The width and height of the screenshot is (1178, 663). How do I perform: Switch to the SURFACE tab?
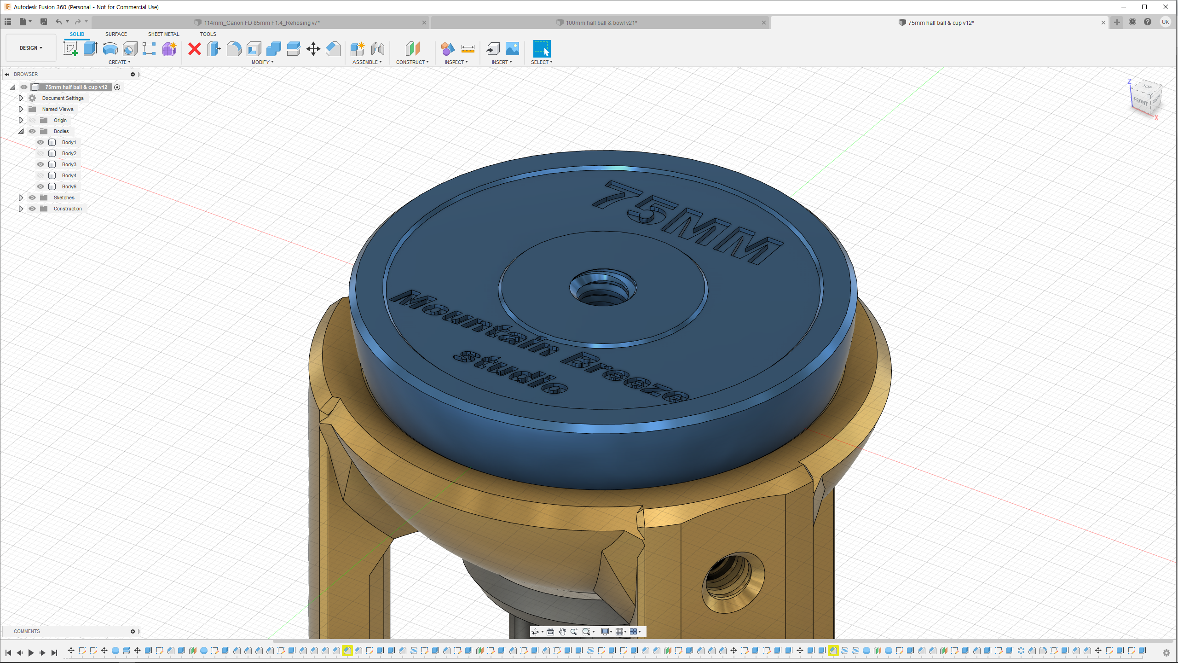[x=116, y=34]
